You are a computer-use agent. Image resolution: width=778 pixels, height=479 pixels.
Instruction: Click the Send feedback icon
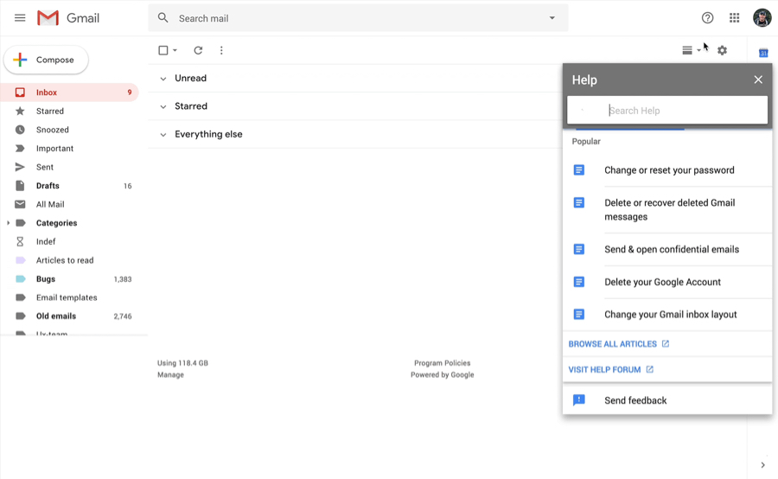click(579, 400)
